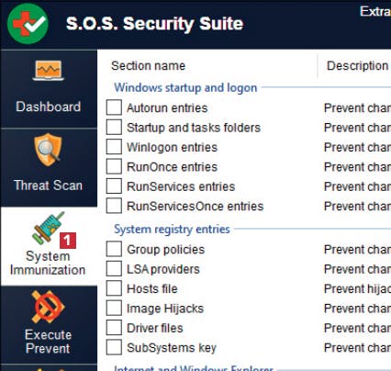Enable Group policies protection checkbox
Image resolution: width=391 pixels, height=371 pixels.
(x=114, y=249)
